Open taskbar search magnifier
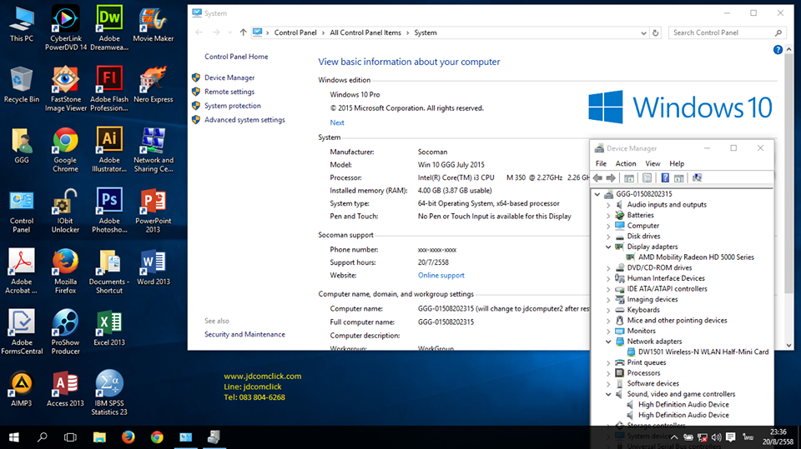Viewport: 801px width, 449px height. point(43,437)
